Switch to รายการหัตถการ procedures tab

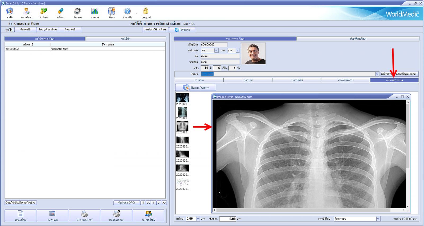coord(345,80)
